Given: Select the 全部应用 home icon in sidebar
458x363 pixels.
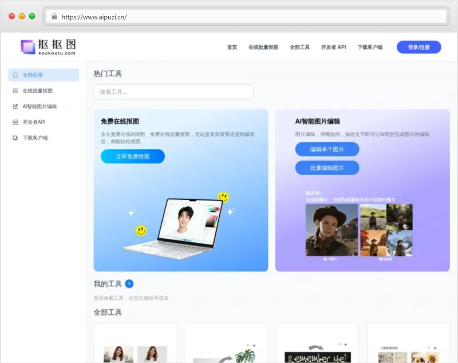Looking at the screenshot, I should [15, 75].
